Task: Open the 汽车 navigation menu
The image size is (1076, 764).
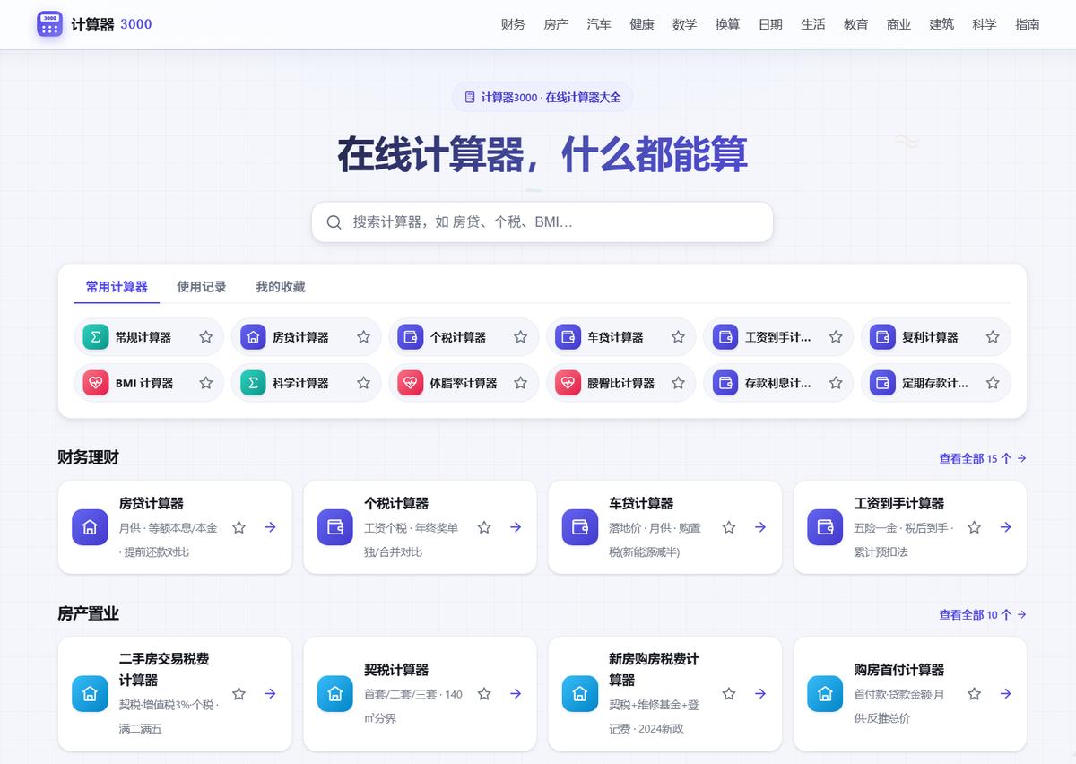Action: (599, 24)
